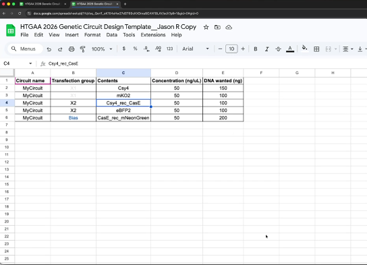Open text color picker
Viewport: 367px width, 265px height.
click(290, 49)
